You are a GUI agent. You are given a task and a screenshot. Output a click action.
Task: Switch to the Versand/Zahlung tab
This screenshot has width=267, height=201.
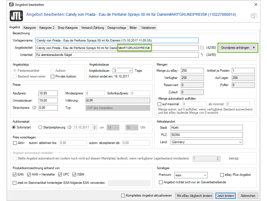tap(93, 28)
